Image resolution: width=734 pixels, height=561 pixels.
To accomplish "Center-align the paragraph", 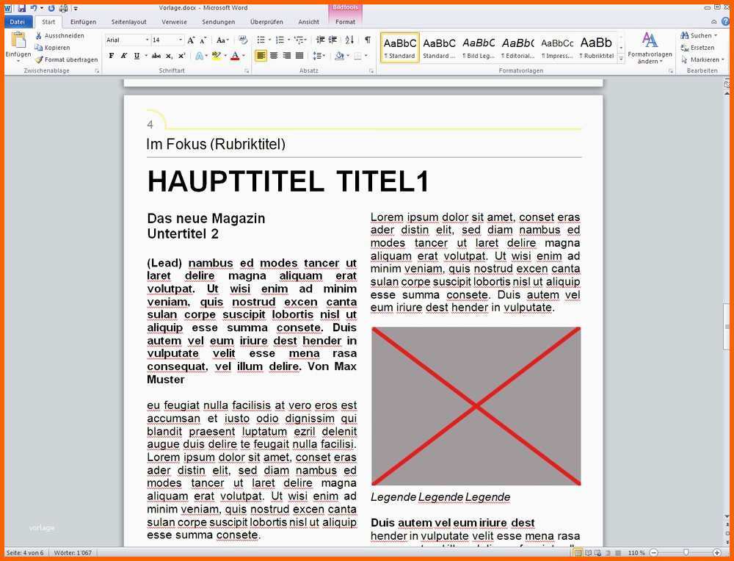I will click(x=274, y=56).
